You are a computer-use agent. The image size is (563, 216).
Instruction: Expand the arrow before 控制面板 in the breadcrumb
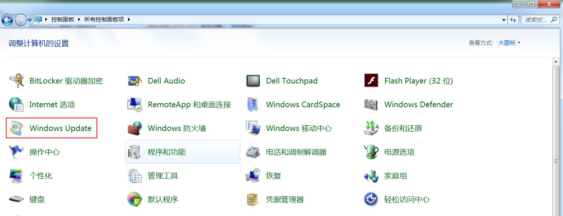46,19
